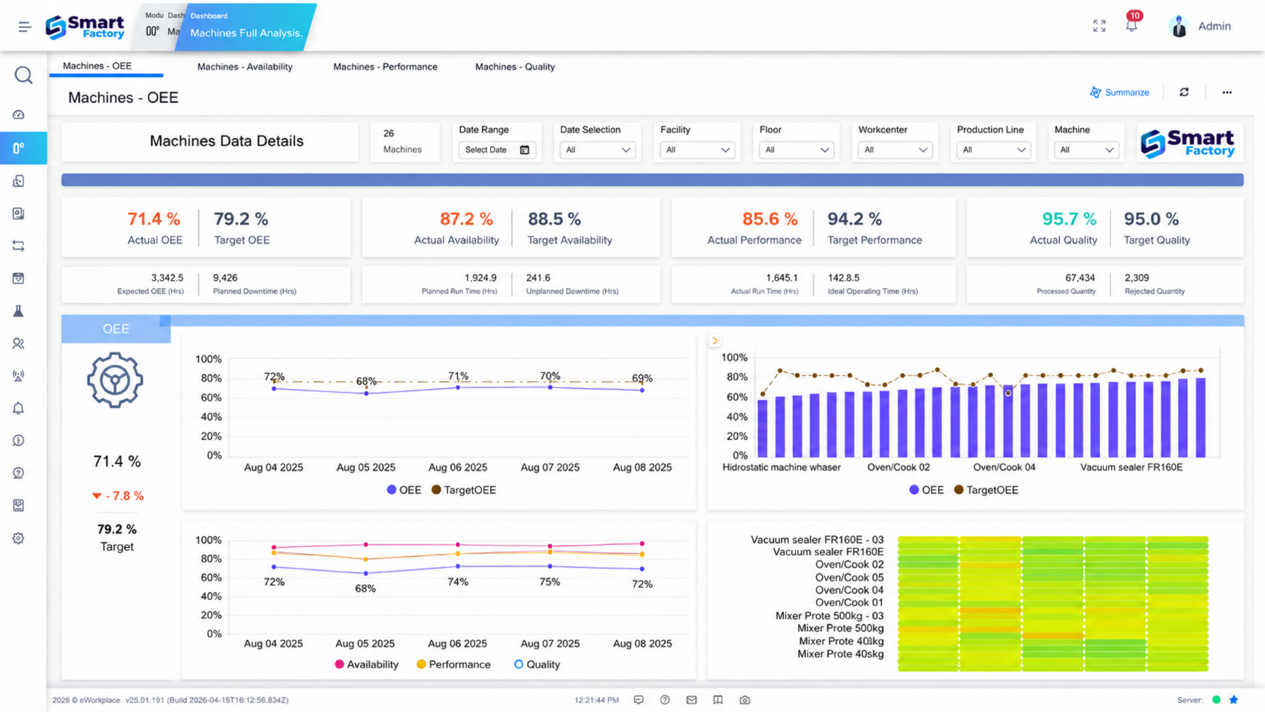Toggle the Availability legend entry
The width and height of the screenshot is (1265, 712).
[366, 665]
